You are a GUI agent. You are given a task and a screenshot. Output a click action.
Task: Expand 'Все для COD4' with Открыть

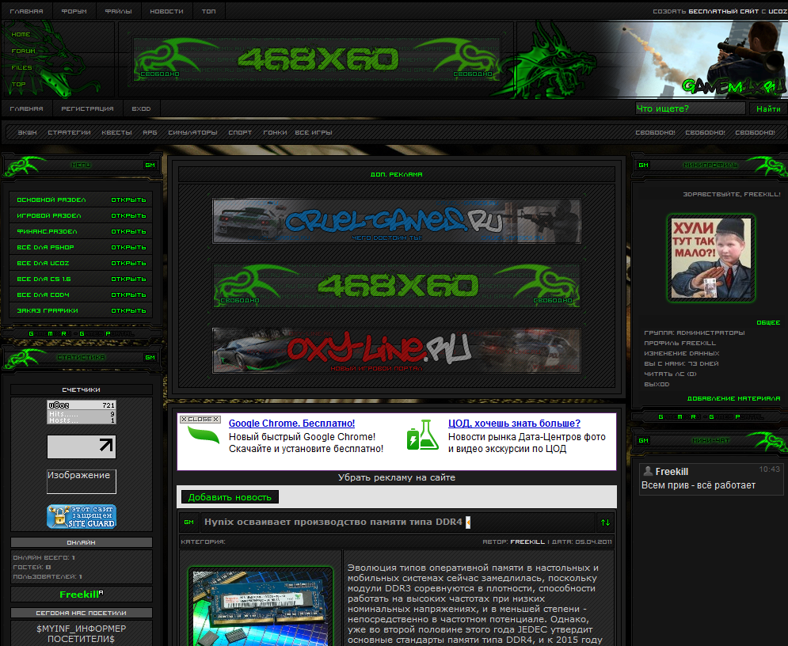click(128, 294)
